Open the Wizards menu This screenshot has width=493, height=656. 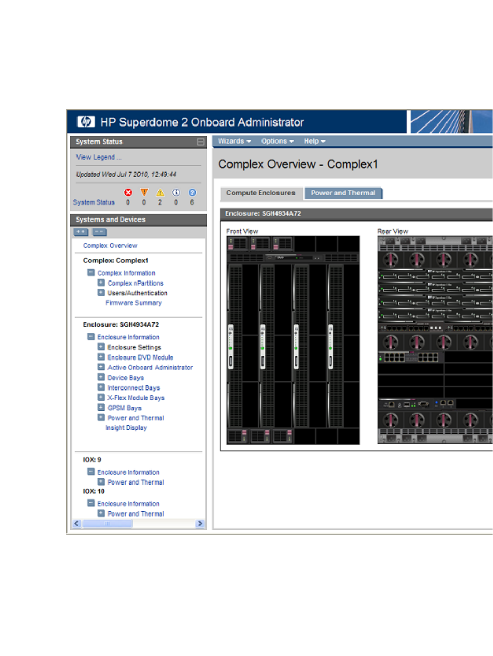pyautogui.click(x=234, y=141)
